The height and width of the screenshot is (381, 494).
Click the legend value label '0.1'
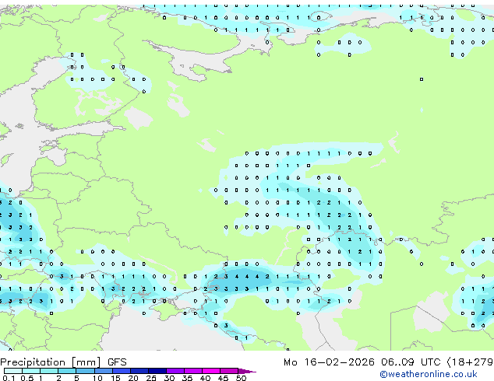coord(9,378)
